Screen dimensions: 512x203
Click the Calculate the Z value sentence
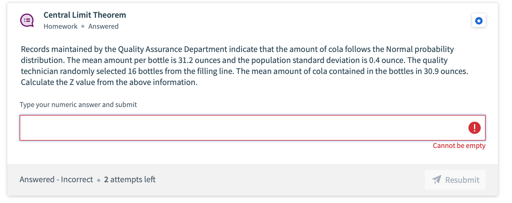tap(109, 82)
